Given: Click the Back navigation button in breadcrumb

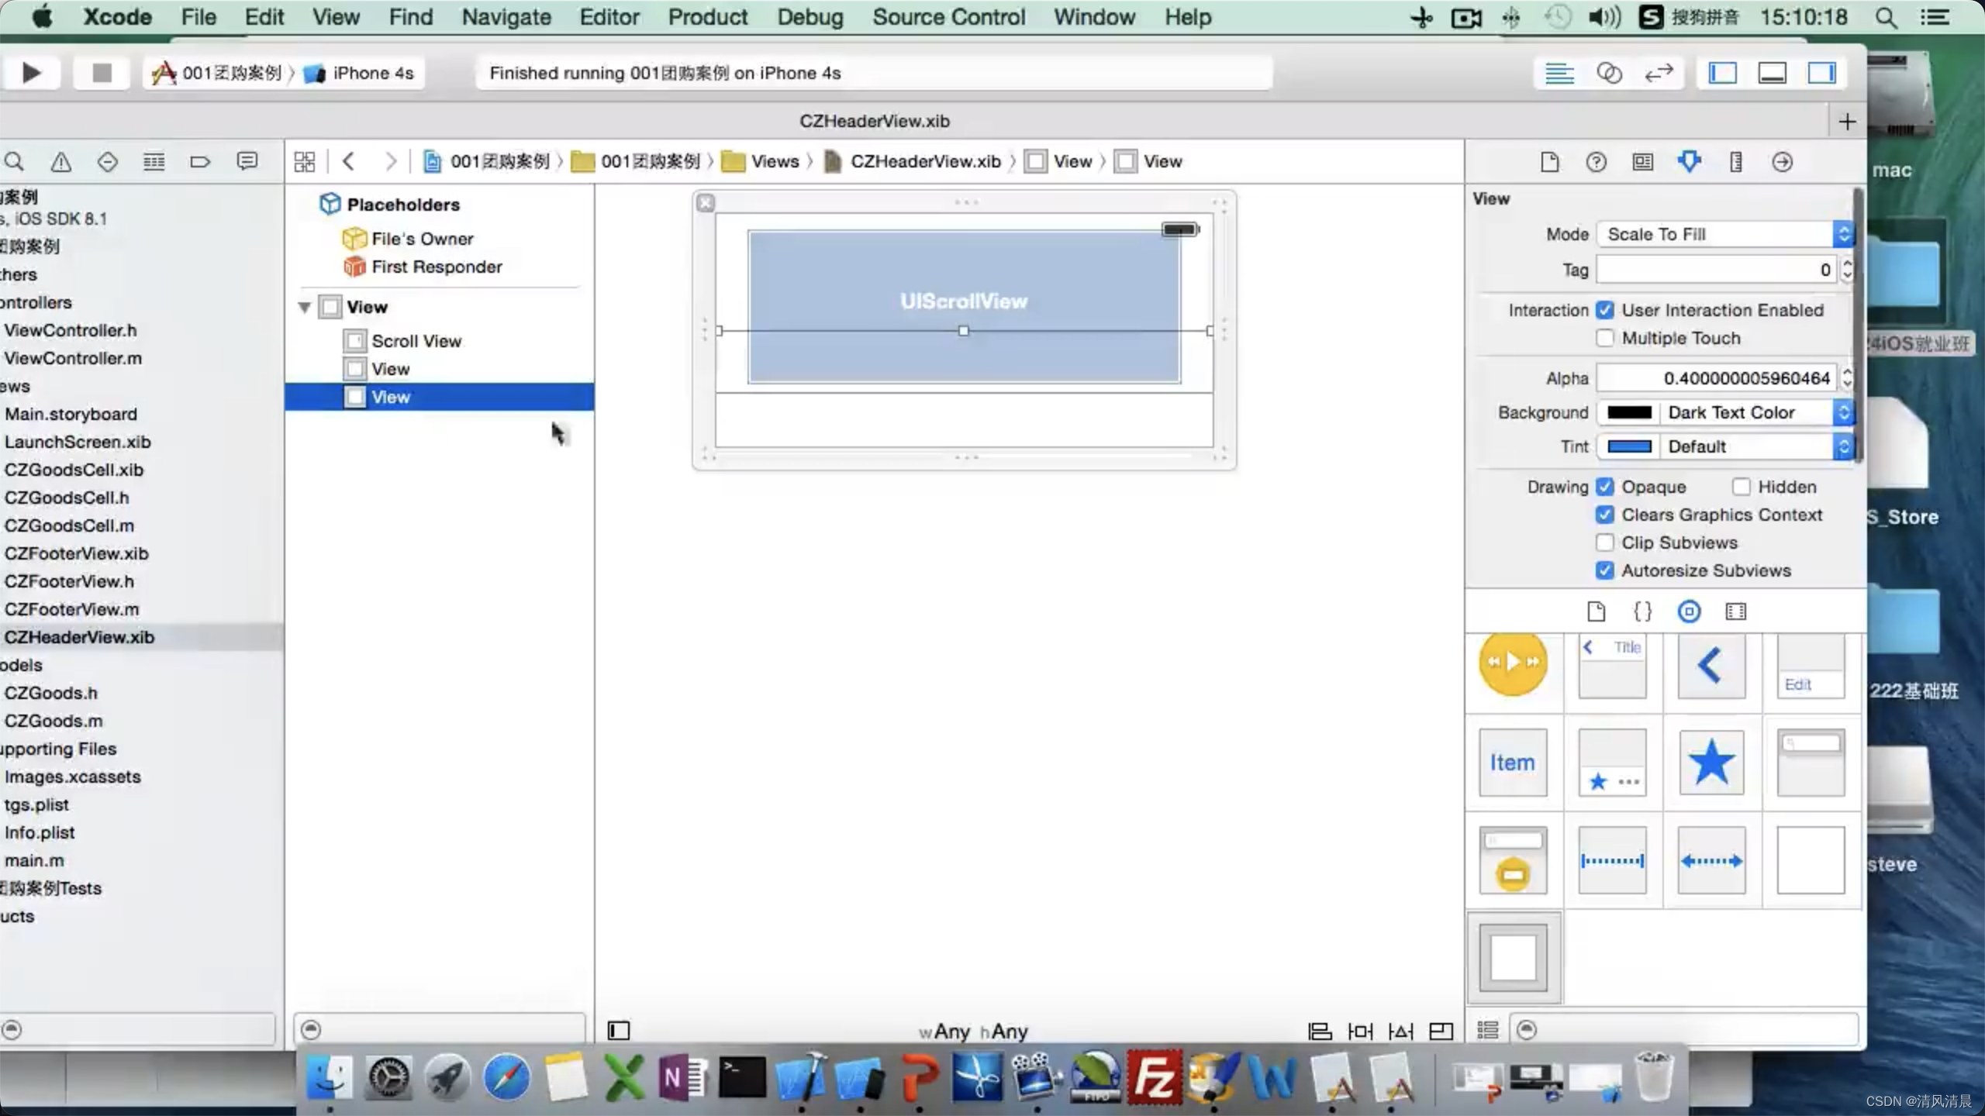Looking at the screenshot, I should 349,160.
